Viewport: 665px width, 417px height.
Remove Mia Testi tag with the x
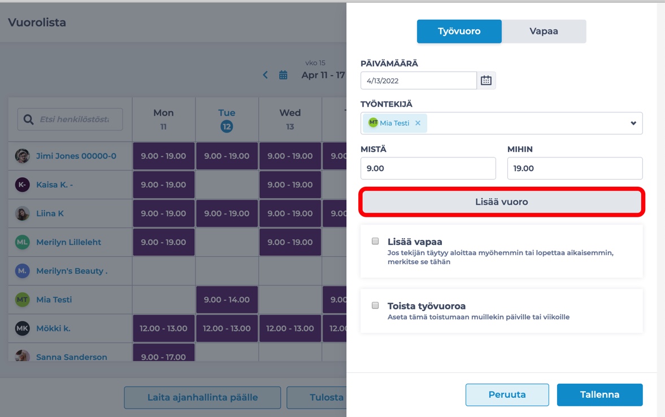click(x=418, y=123)
